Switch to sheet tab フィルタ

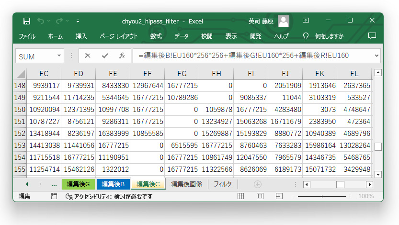223,184
